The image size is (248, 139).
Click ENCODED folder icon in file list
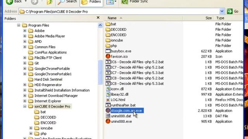tap(108, 35)
